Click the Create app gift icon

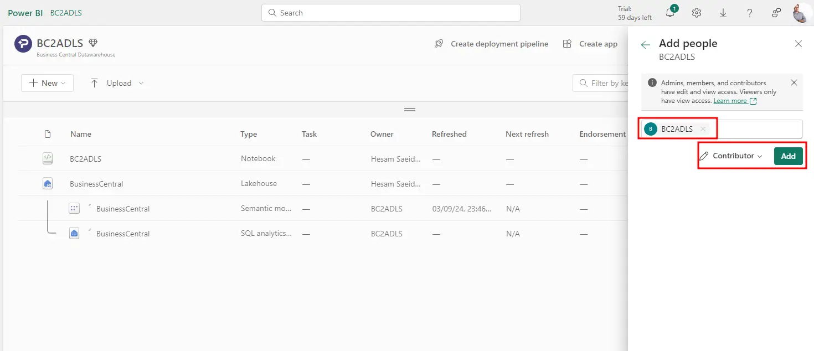coord(567,44)
